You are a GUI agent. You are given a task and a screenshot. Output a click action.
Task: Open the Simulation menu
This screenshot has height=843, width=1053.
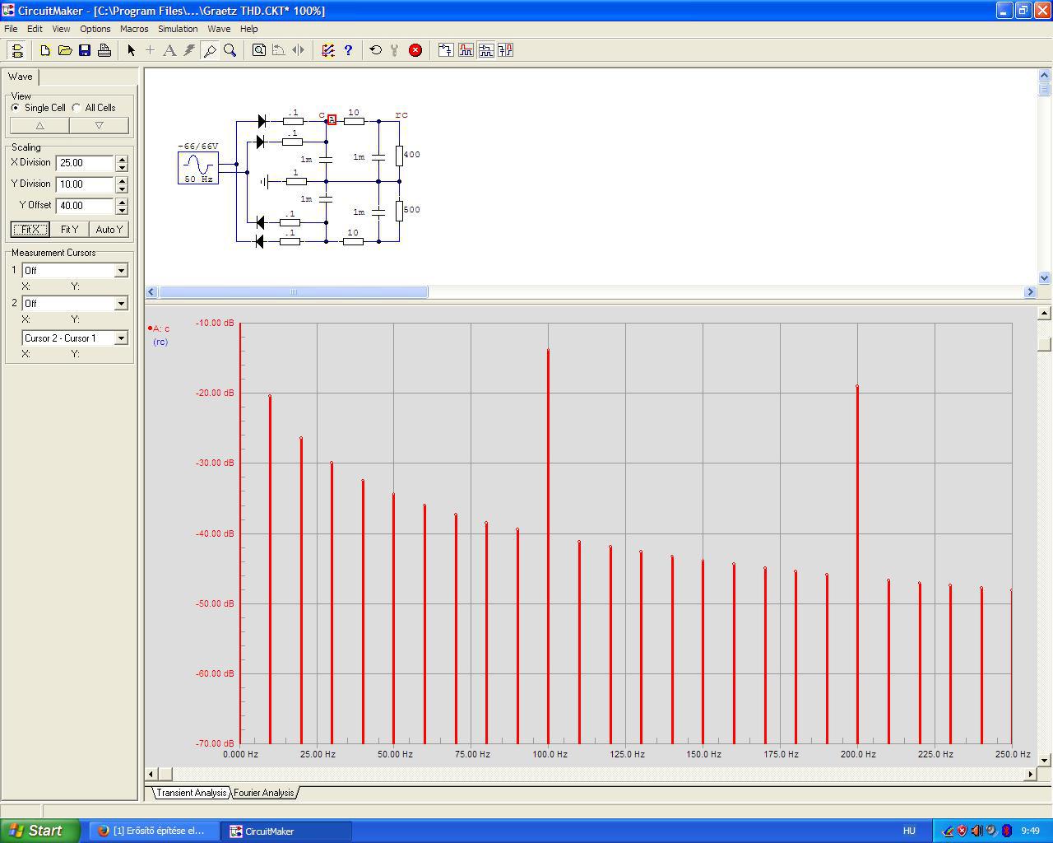[x=178, y=29]
